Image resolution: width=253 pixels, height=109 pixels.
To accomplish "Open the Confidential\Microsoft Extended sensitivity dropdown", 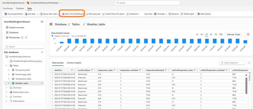I will pyautogui.click(x=44, y=3).
